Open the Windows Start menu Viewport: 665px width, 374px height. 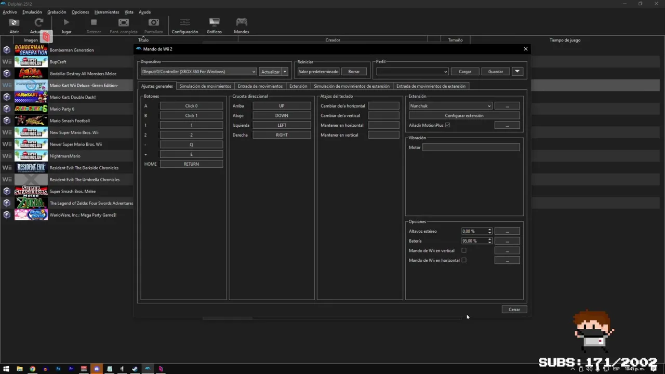[7, 369]
